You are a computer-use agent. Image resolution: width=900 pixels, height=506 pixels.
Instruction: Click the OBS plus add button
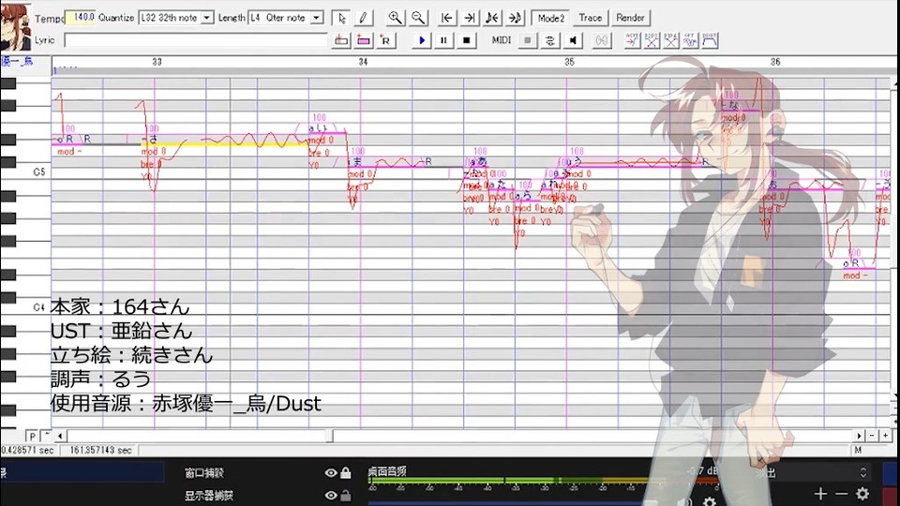(820, 494)
